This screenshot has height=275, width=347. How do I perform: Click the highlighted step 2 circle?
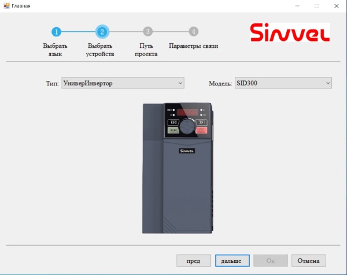pos(102,32)
